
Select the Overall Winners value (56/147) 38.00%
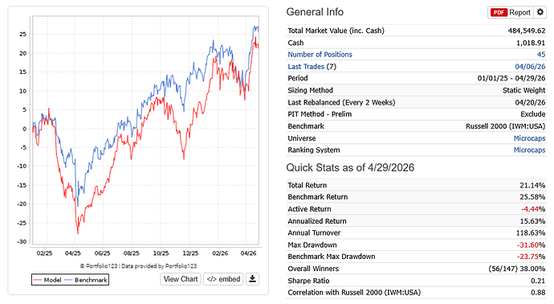tap(517, 269)
